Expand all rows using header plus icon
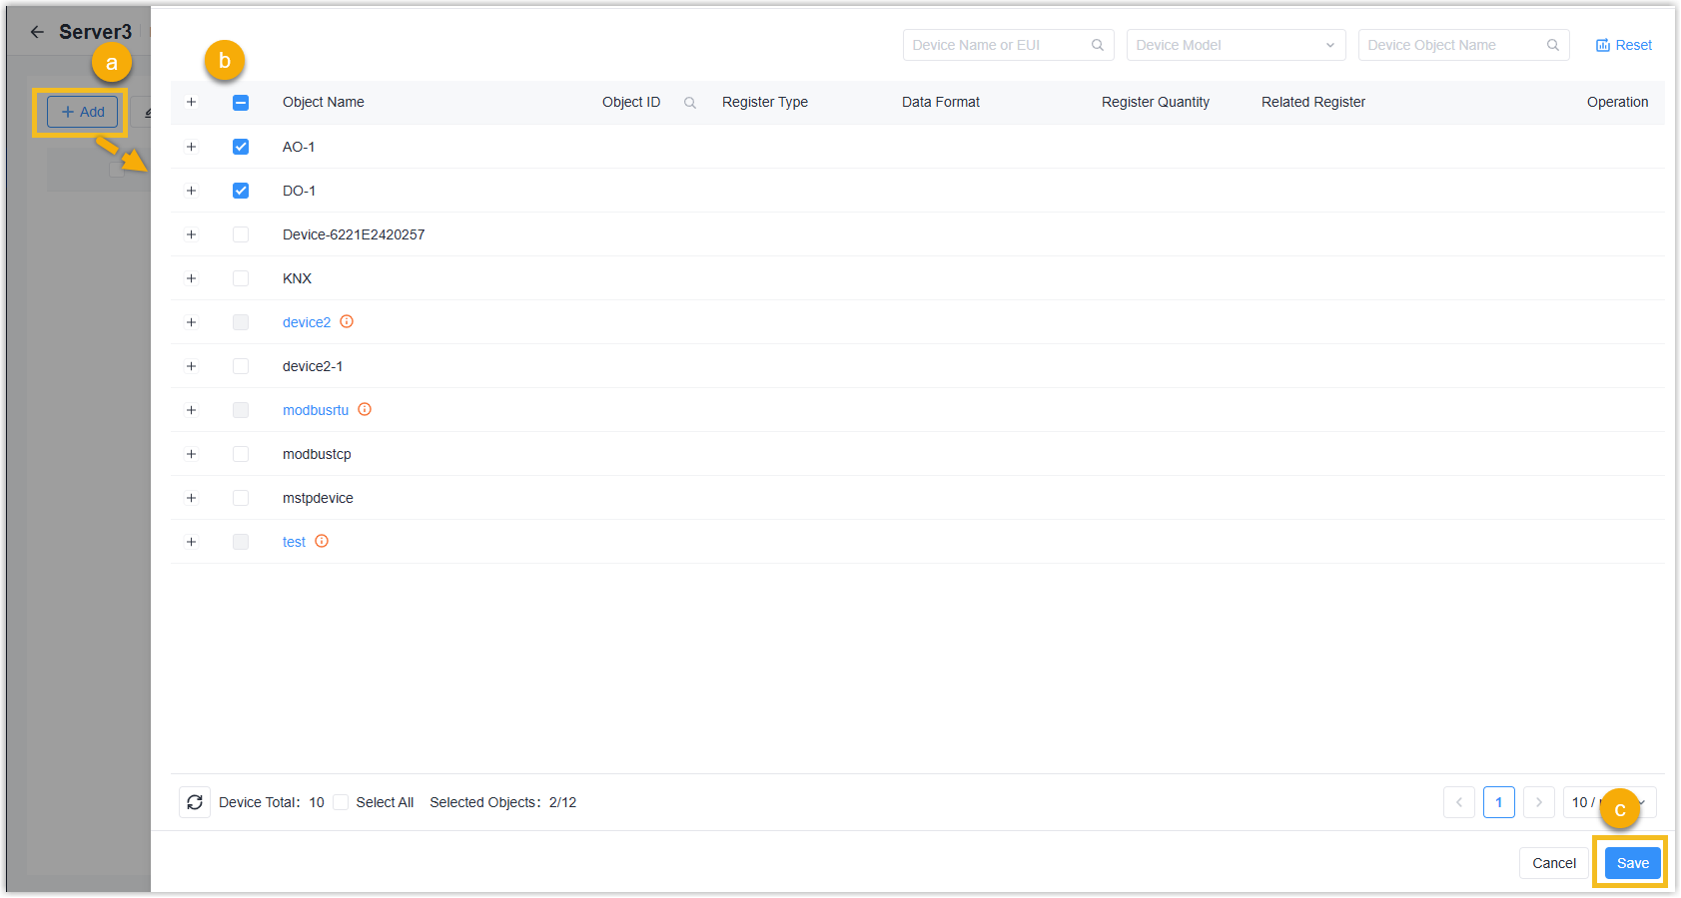Viewport: 1681px width, 898px height. click(191, 102)
